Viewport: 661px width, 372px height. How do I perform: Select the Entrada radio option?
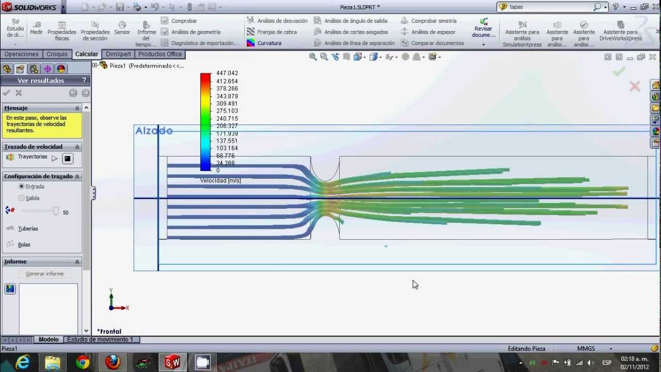click(21, 187)
